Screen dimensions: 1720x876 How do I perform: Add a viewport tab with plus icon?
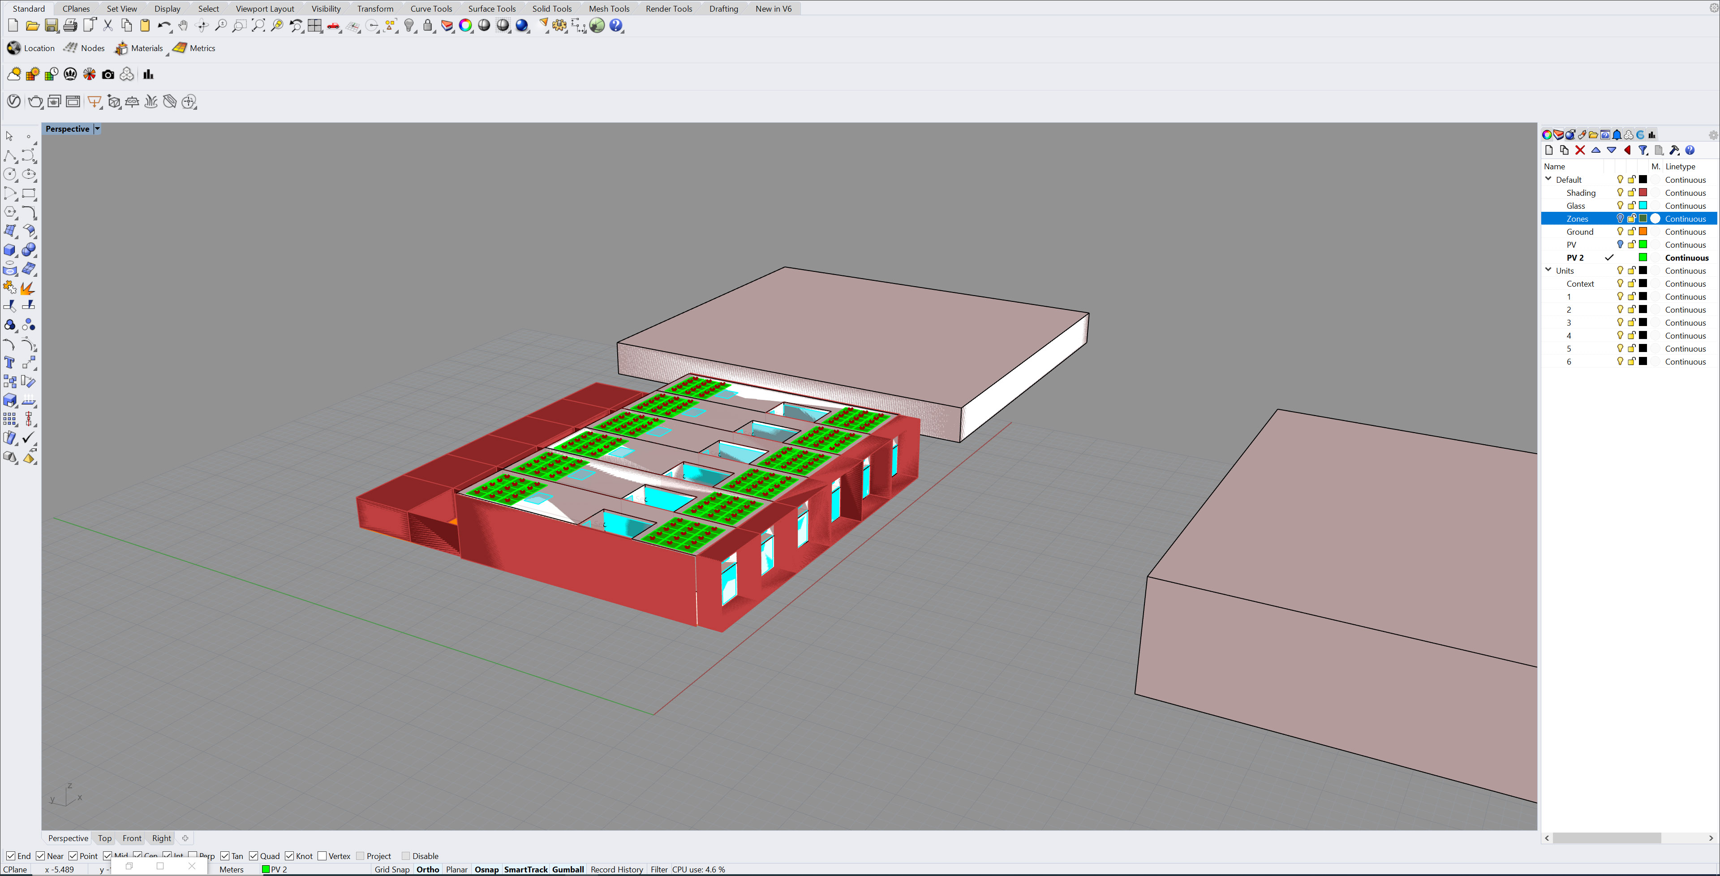(x=185, y=838)
